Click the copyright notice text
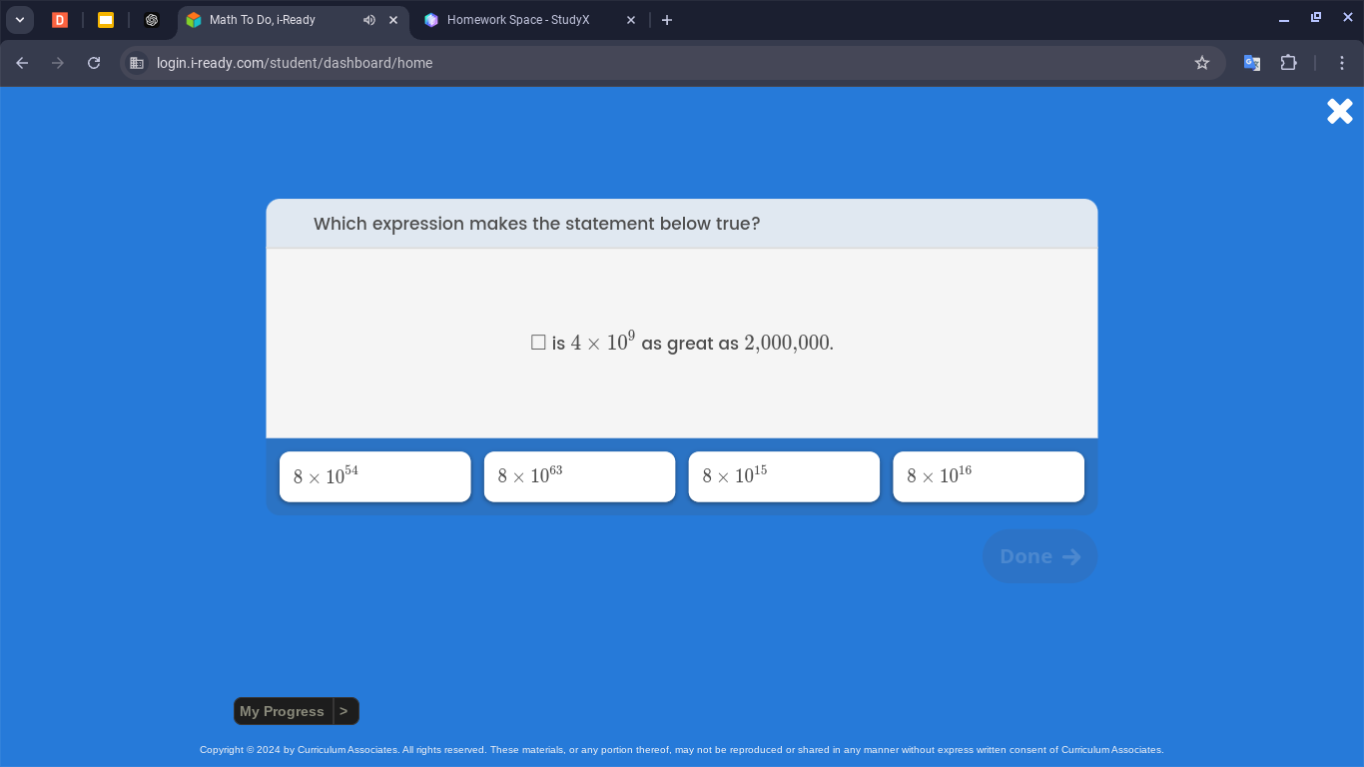 682,750
